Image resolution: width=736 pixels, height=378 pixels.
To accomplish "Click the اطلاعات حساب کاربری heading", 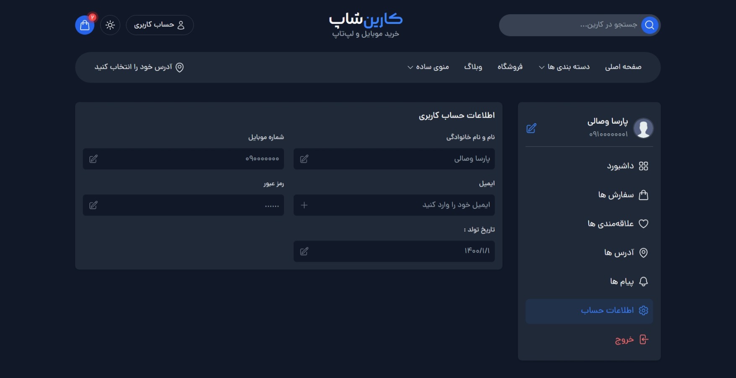I will (457, 115).
